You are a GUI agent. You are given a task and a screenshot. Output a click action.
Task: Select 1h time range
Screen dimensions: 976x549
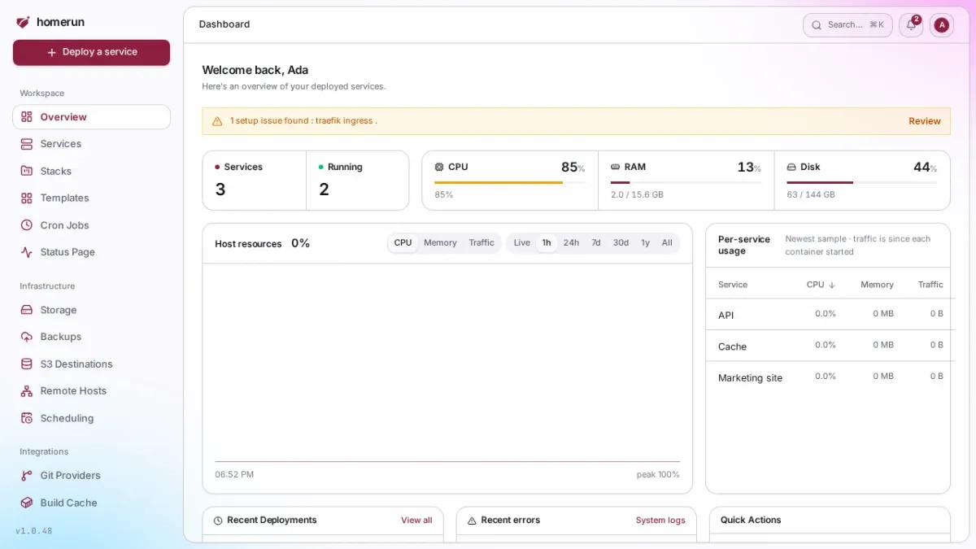pyautogui.click(x=547, y=243)
